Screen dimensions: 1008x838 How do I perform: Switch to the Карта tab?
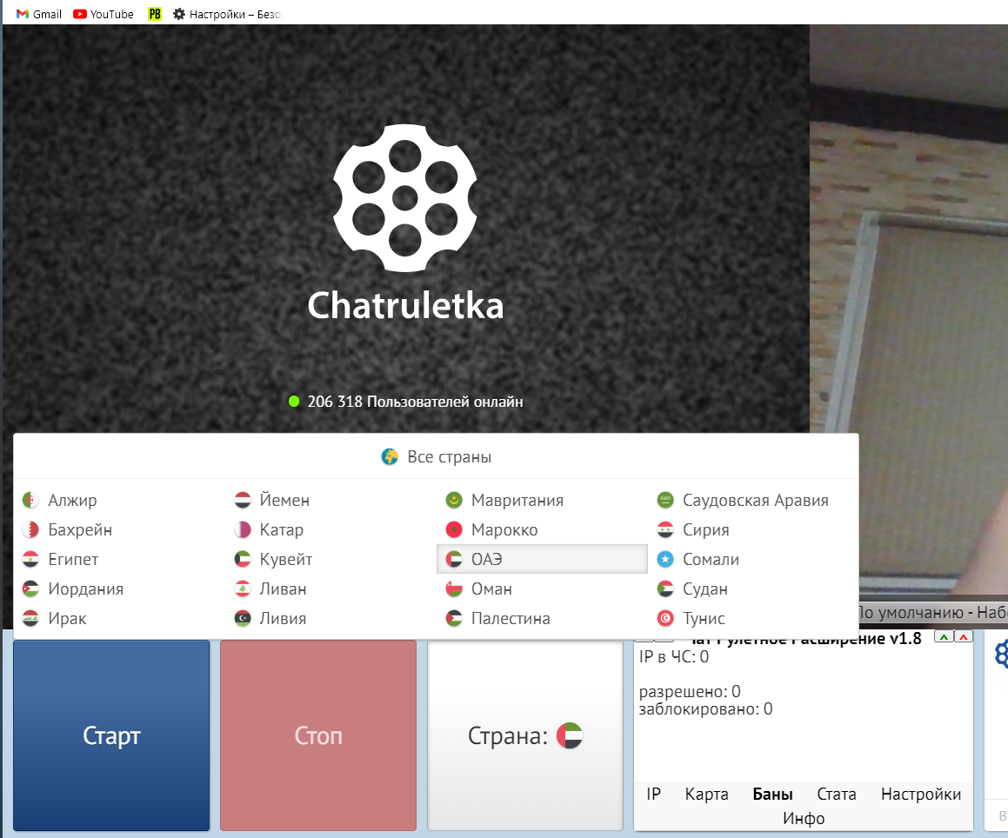[706, 795]
